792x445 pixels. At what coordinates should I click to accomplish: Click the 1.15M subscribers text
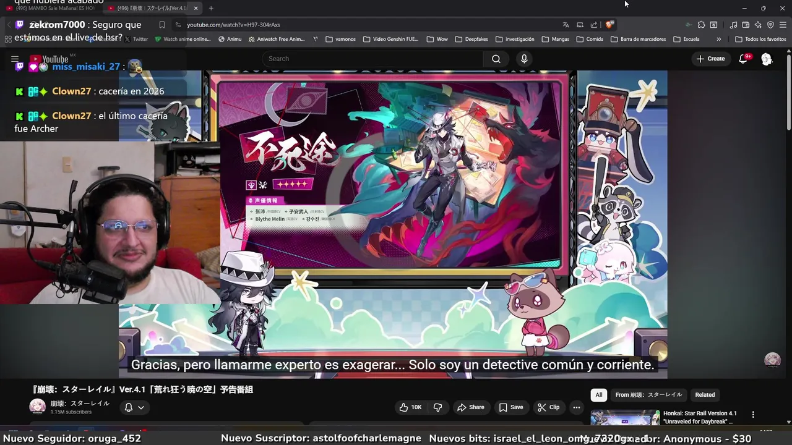(x=71, y=412)
